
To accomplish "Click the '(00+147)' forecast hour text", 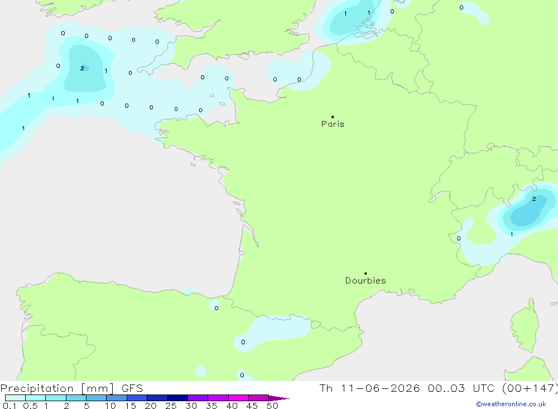I will [x=530, y=388].
